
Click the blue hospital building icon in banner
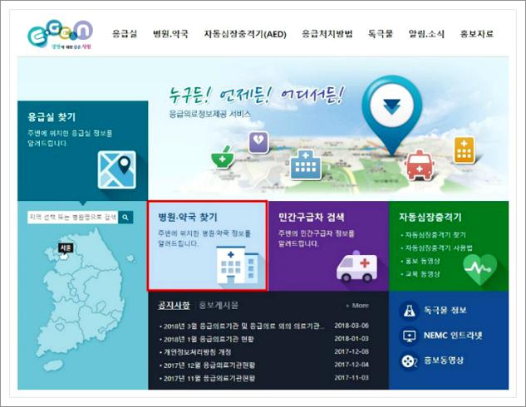pyautogui.click(x=306, y=164)
